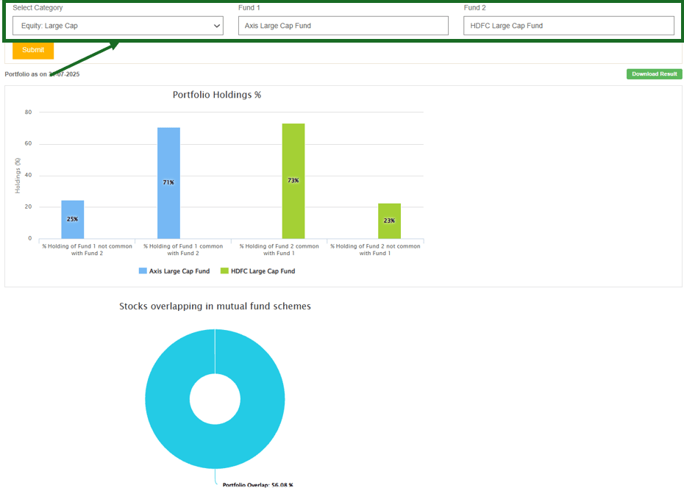This screenshot has height=488, width=684.
Task: Click the Fund 2 not common axis label
Action: point(375,250)
